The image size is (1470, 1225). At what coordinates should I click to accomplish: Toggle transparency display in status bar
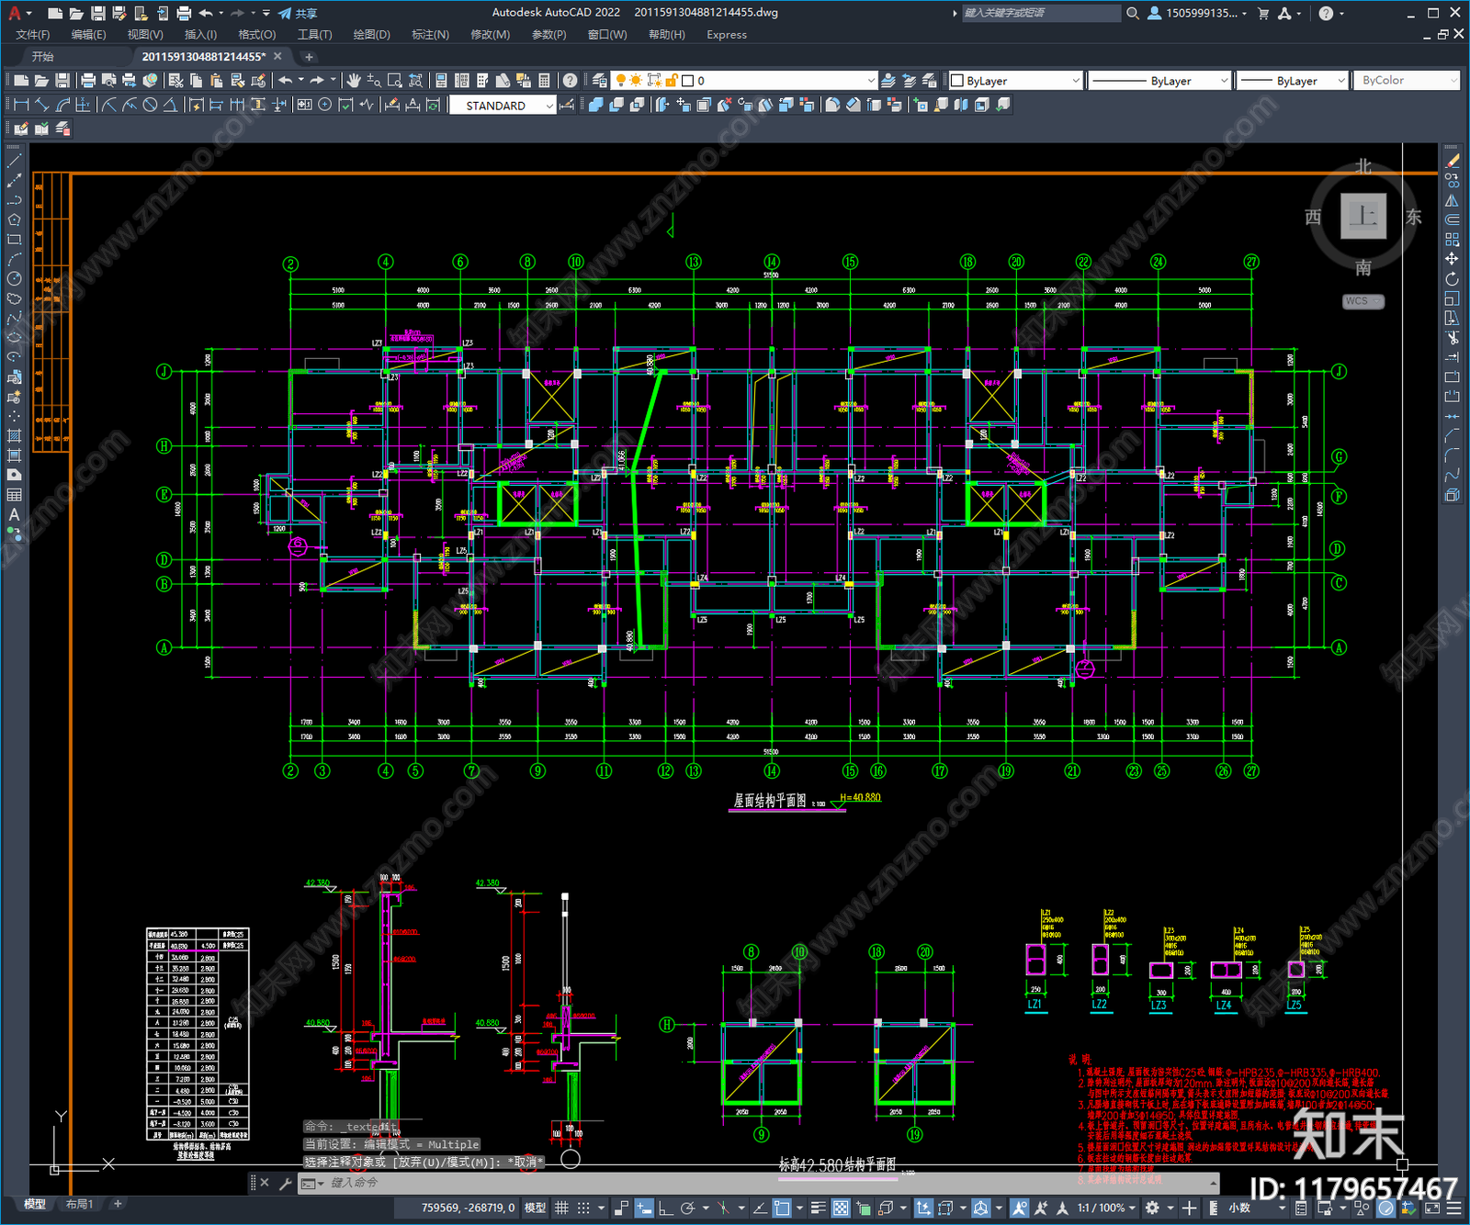point(841,1208)
